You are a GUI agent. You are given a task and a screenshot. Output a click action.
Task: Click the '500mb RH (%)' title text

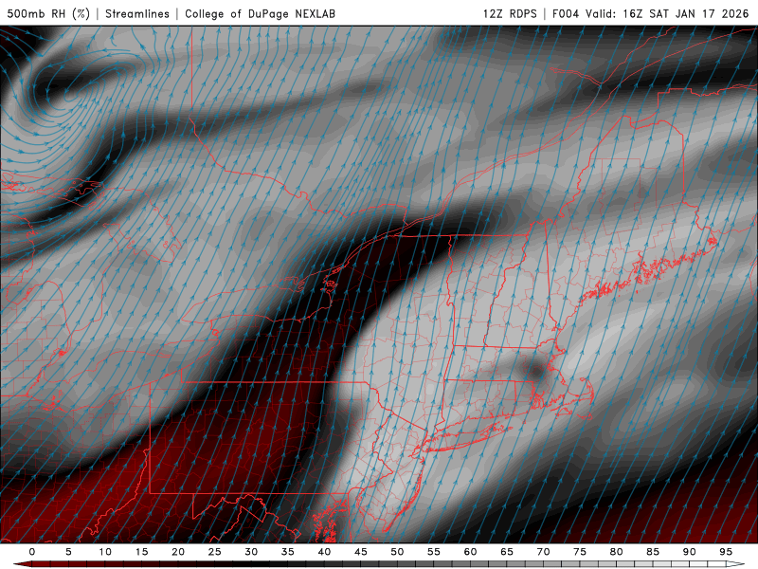48,13
